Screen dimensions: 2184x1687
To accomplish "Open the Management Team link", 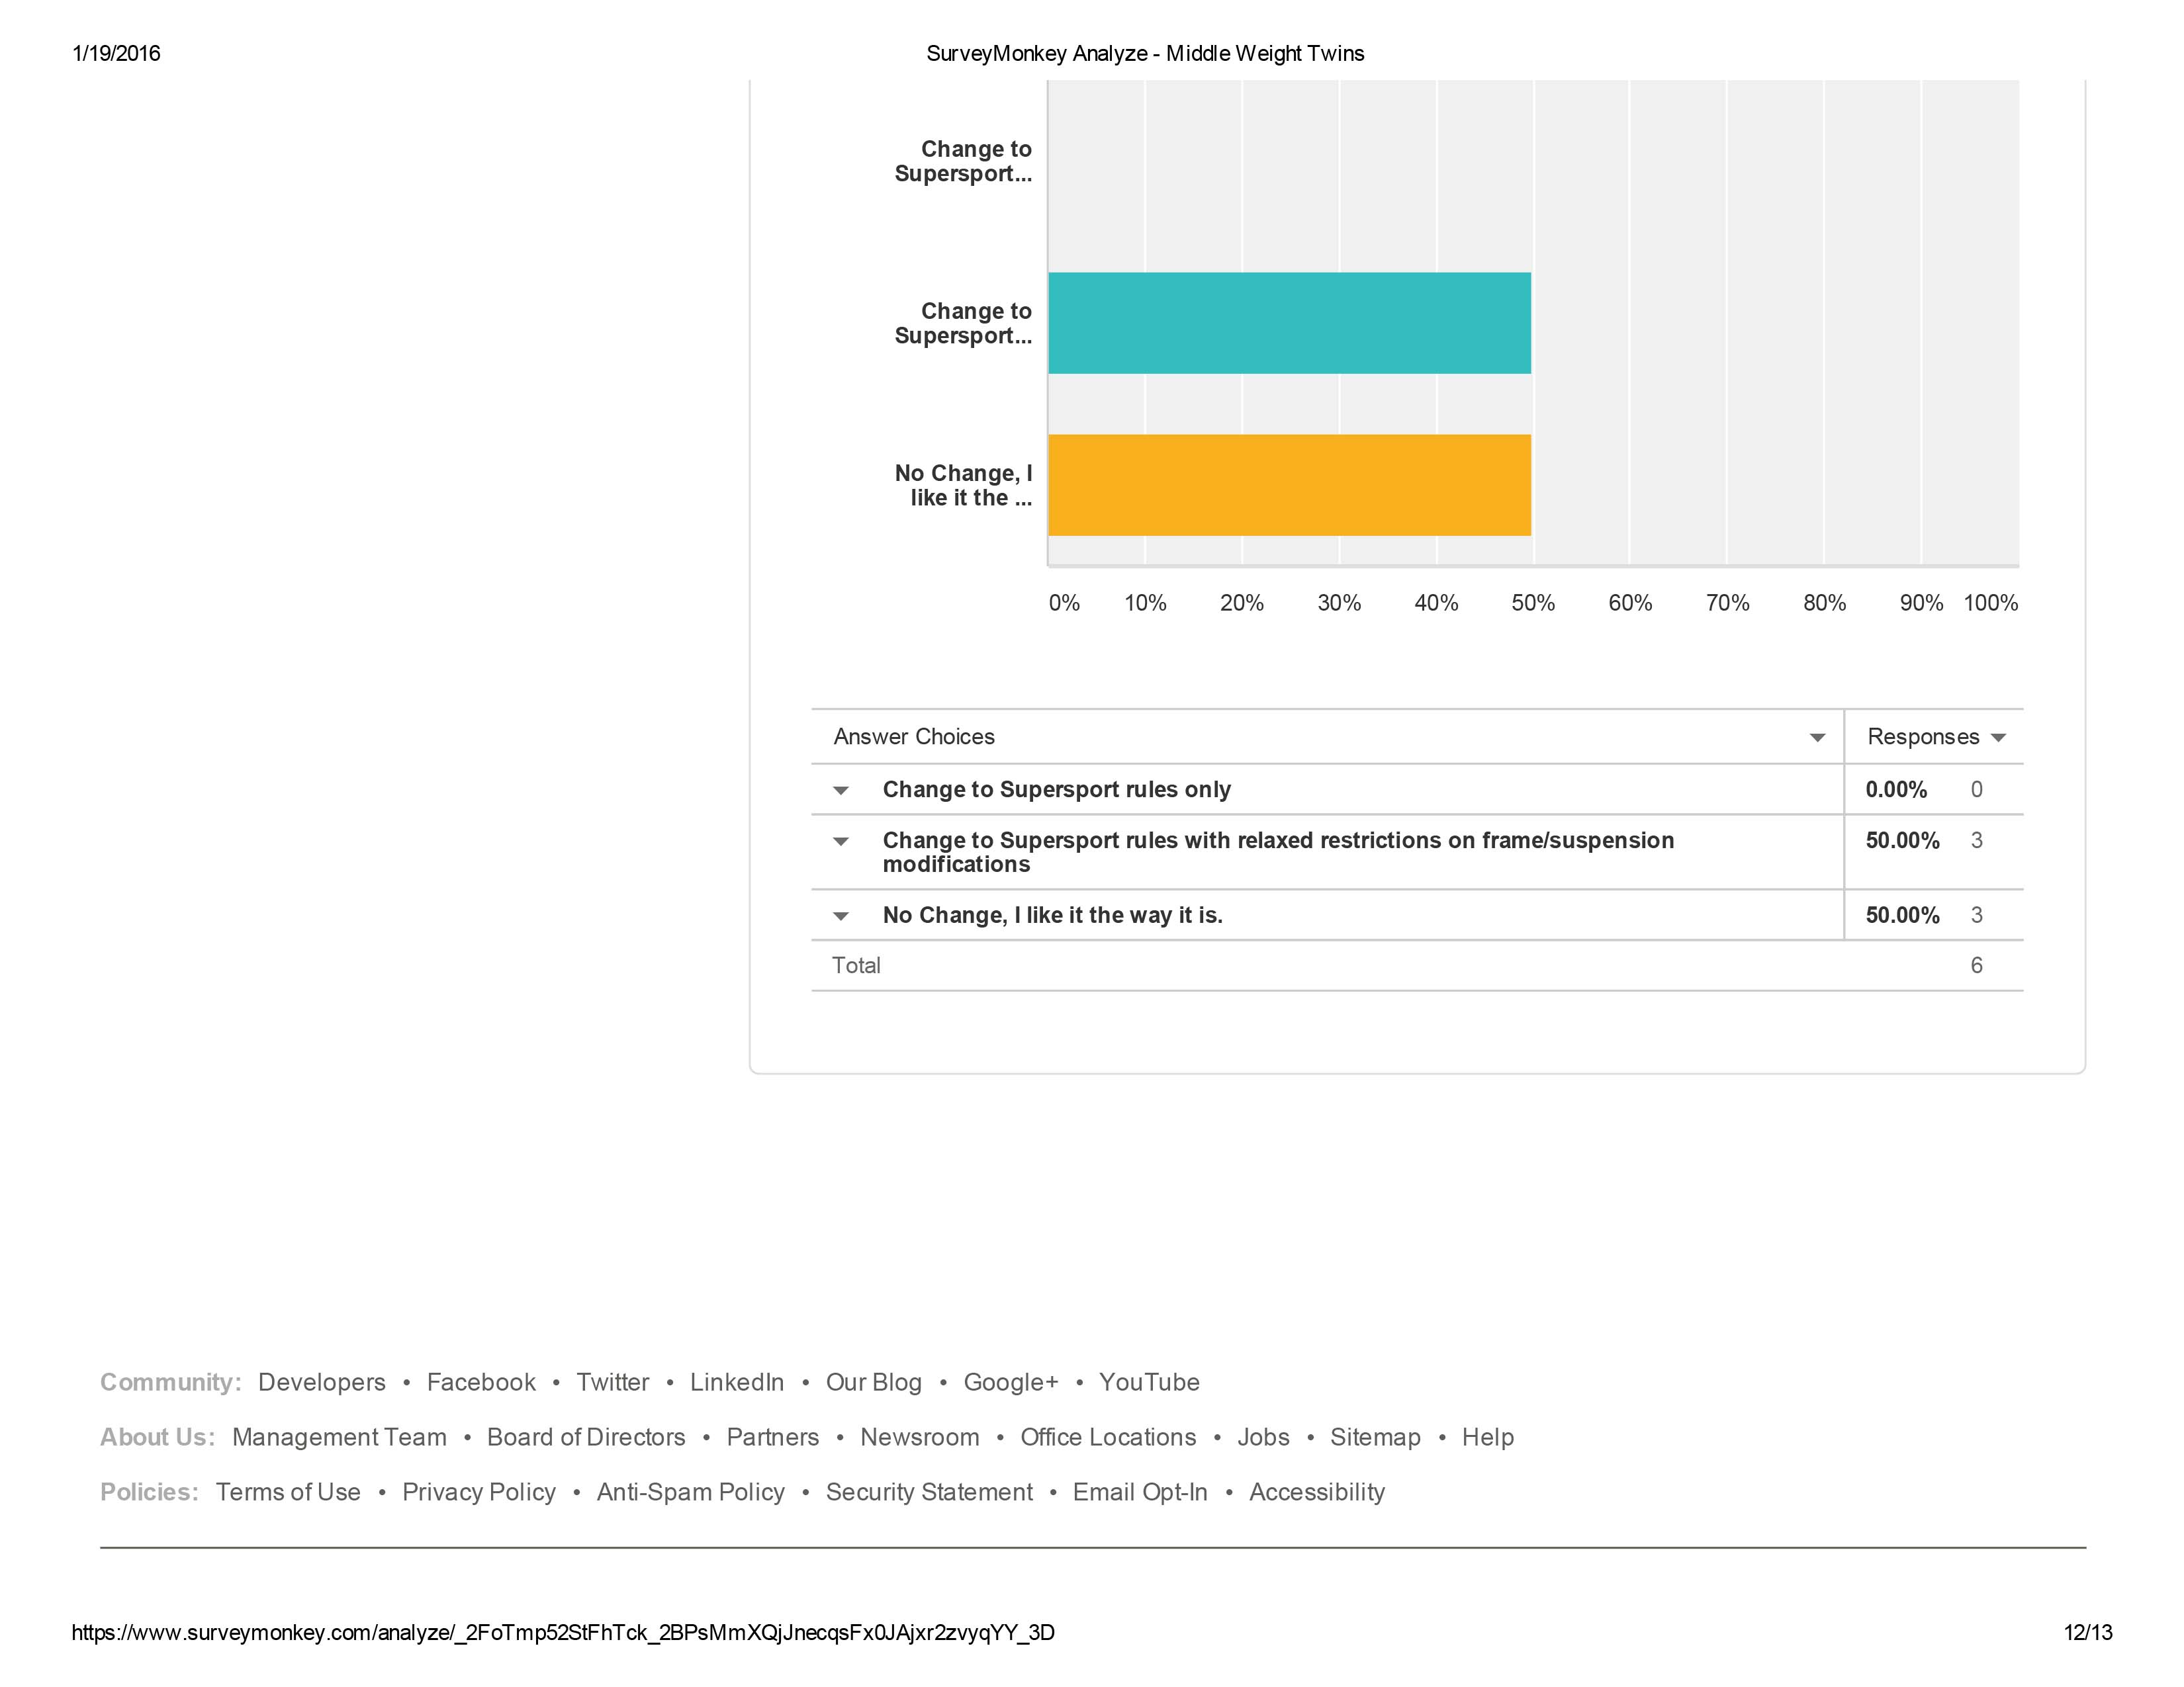I will point(339,1437).
